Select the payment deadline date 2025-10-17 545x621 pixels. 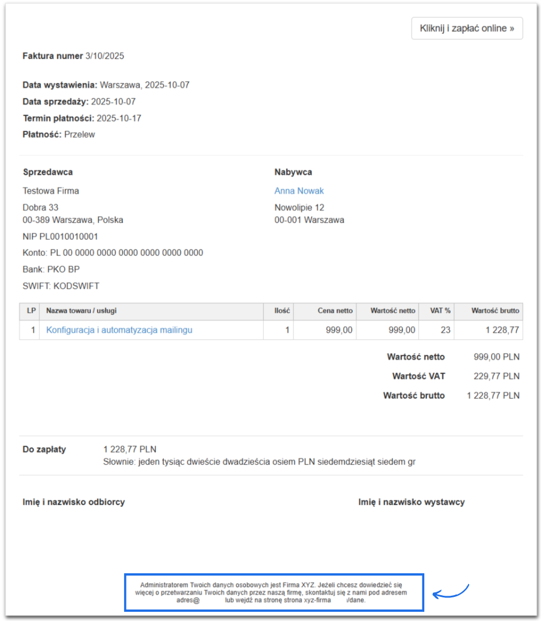pos(119,118)
